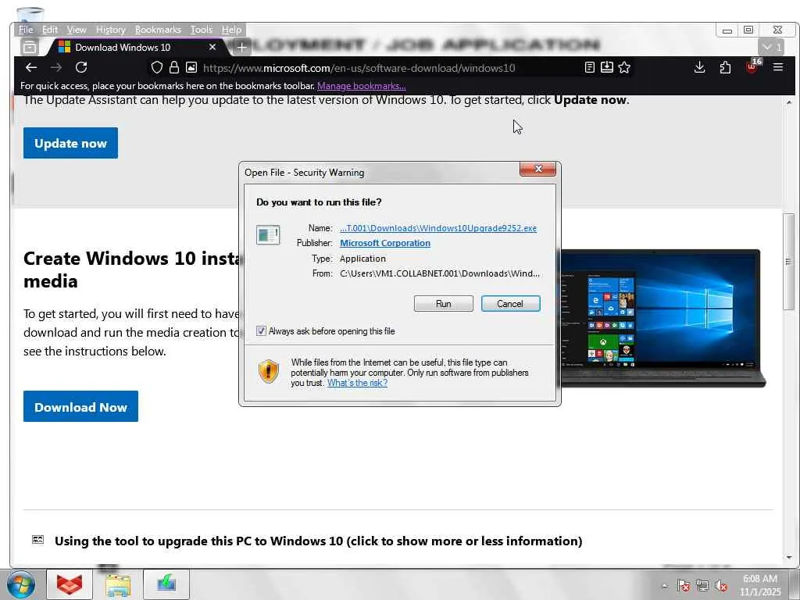Click the Download Now button
Image resolution: width=800 pixels, height=600 pixels.
click(80, 406)
